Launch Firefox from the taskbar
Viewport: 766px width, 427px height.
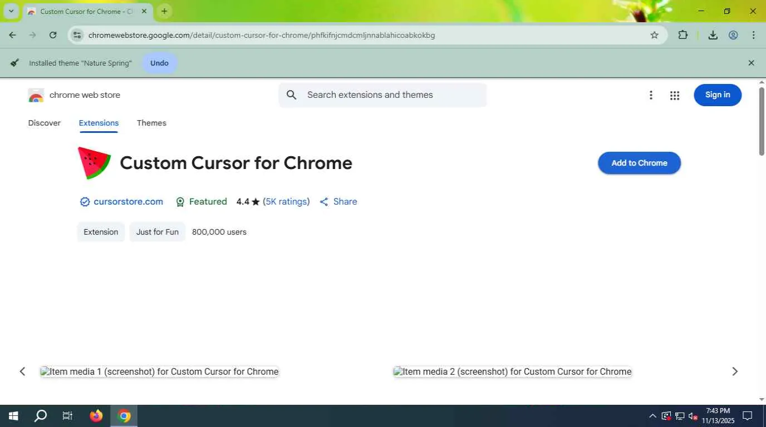(x=96, y=416)
